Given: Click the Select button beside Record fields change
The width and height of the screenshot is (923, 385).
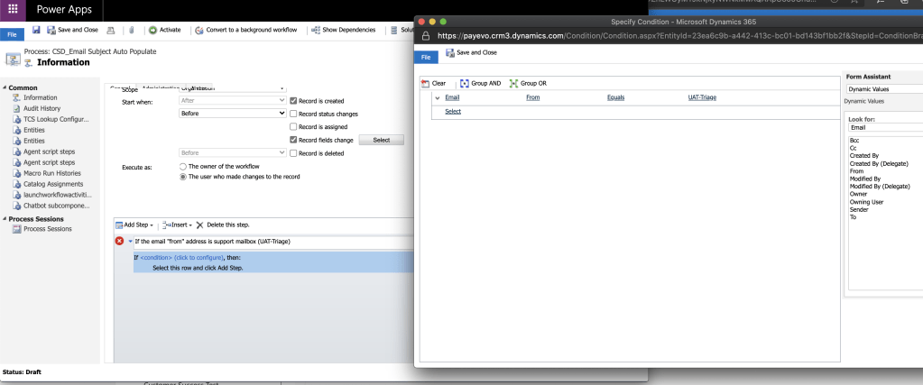Looking at the screenshot, I should pos(381,140).
